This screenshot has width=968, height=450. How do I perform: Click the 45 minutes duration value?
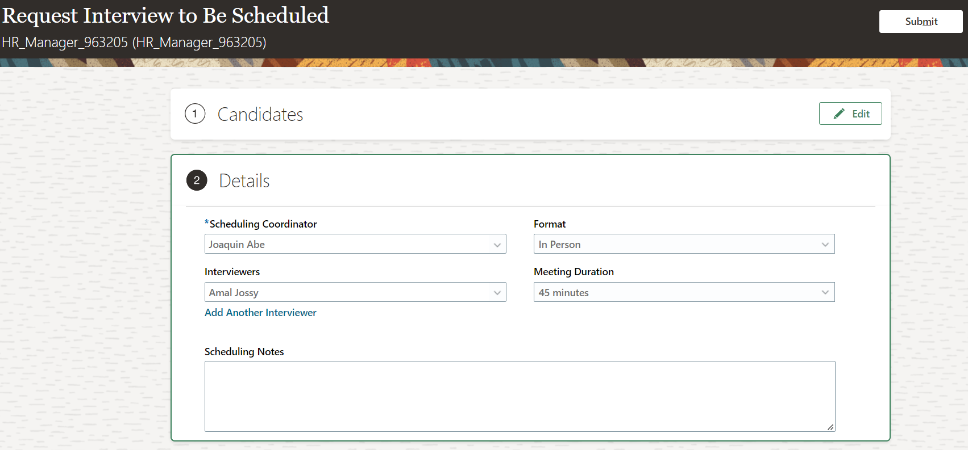pyautogui.click(x=564, y=293)
